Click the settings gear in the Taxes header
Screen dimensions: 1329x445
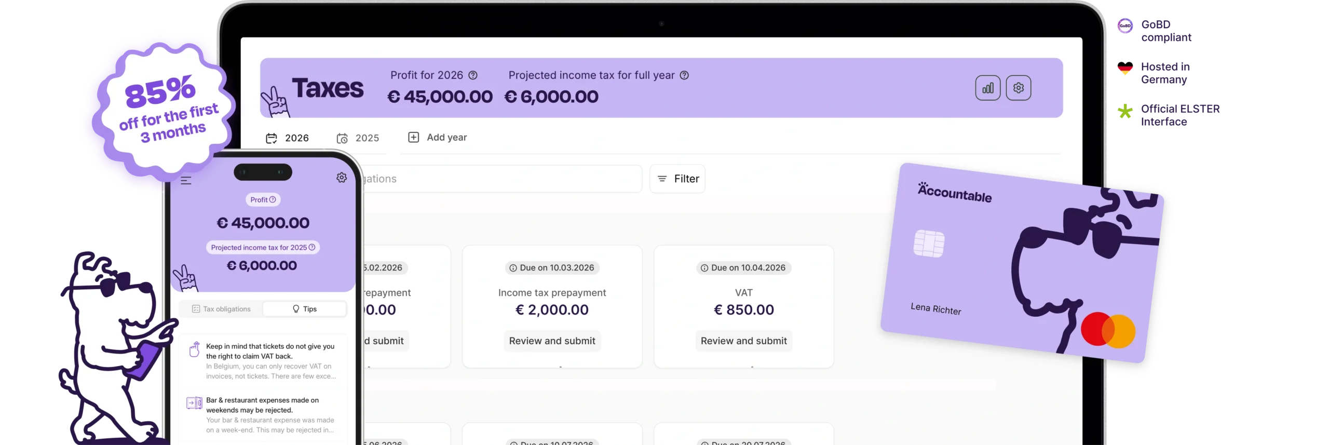[1018, 88]
